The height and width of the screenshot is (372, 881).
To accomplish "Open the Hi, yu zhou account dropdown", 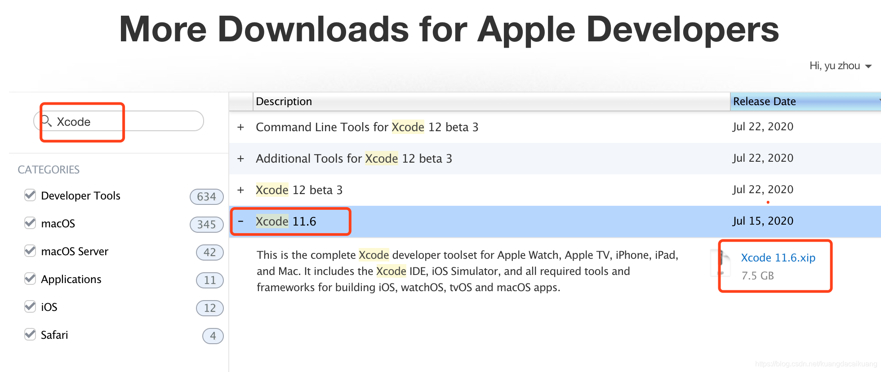I will 841,66.
